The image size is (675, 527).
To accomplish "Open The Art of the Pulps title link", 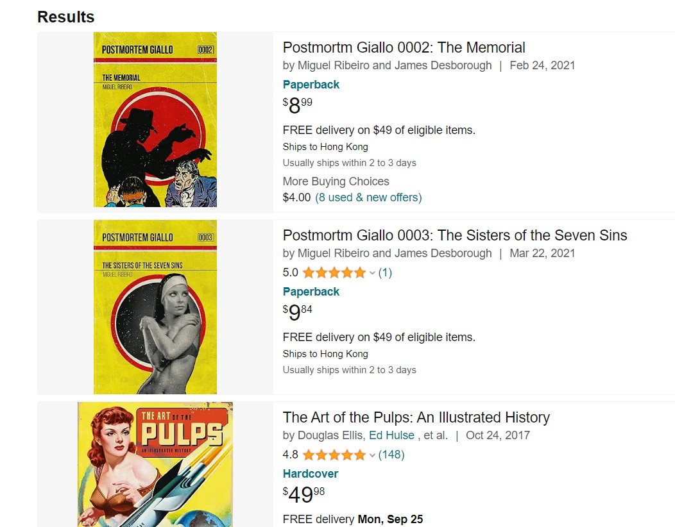I will 416,417.
